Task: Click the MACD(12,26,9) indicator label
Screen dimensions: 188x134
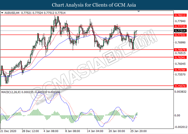Action: (x=11, y=92)
